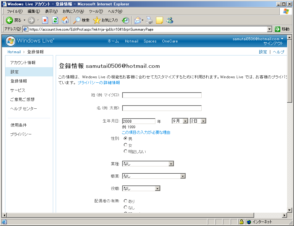Click the 名 first name input field
Screen dimensions: 294x226
(162, 108)
